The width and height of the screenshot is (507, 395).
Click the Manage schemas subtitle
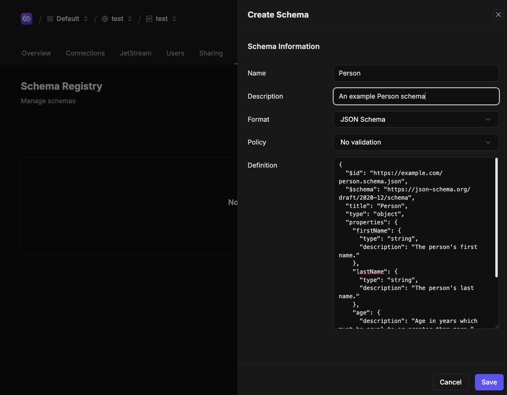tap(48, 101)
